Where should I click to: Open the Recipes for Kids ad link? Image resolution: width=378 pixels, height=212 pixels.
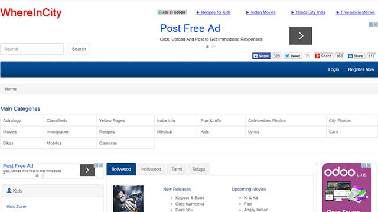pos(213,12)
